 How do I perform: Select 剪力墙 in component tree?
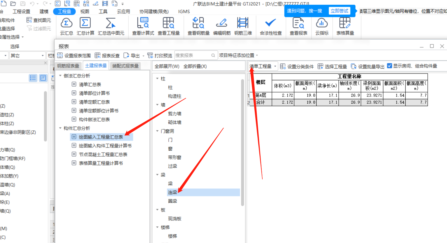(x=174, y=113)
